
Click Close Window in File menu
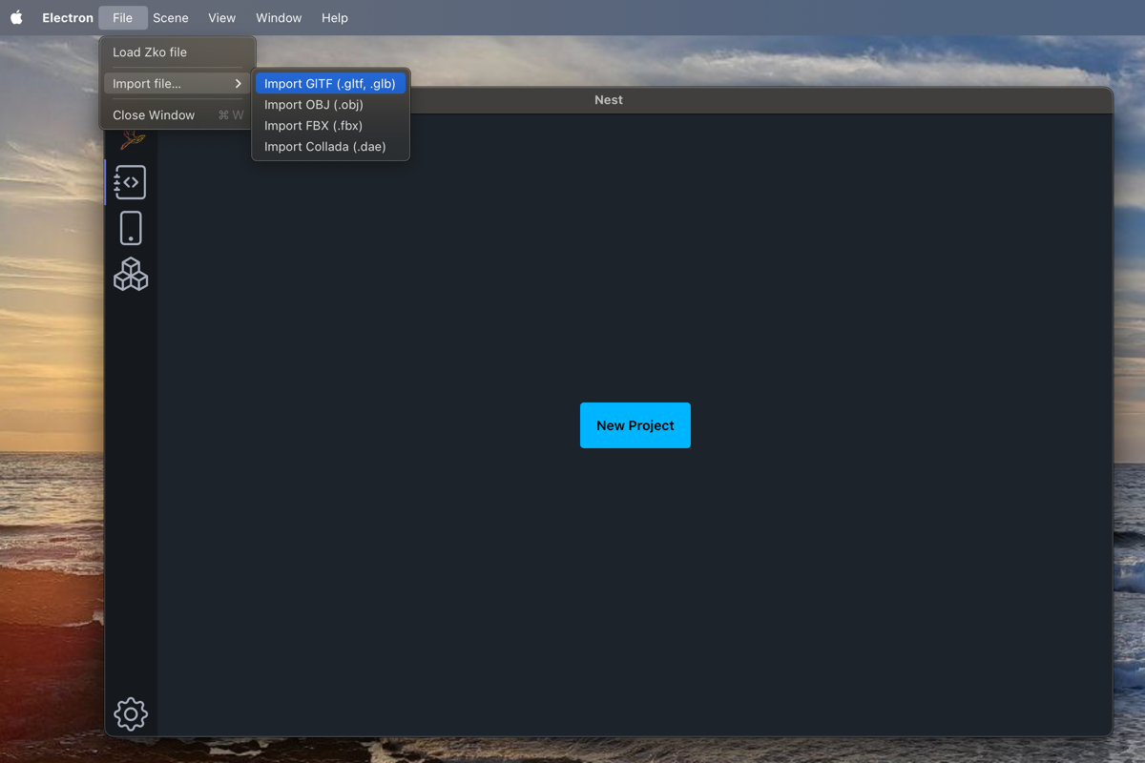coord(154,115)
